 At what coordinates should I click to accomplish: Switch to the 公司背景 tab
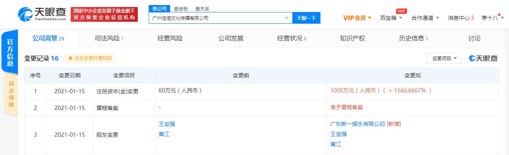click(x=48, y=38)
